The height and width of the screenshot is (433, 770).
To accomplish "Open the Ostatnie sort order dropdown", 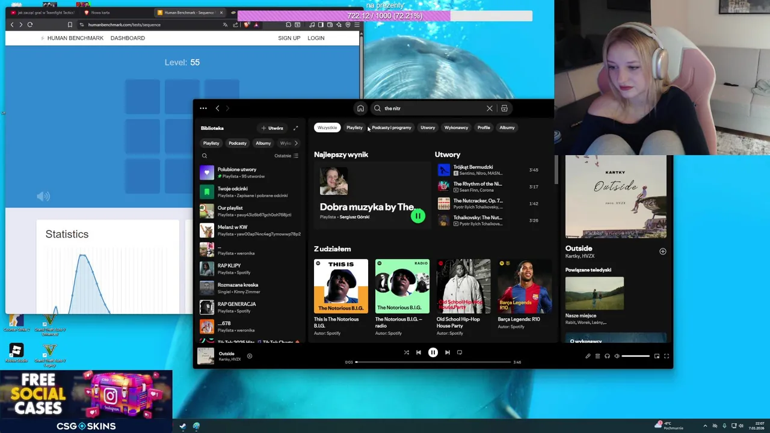I will click(286, 156).
